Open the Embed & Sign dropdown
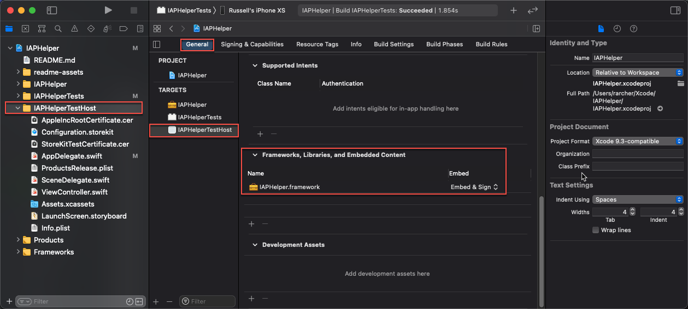The width and height of the screenshot is (688, 309). tap(474, 187)
